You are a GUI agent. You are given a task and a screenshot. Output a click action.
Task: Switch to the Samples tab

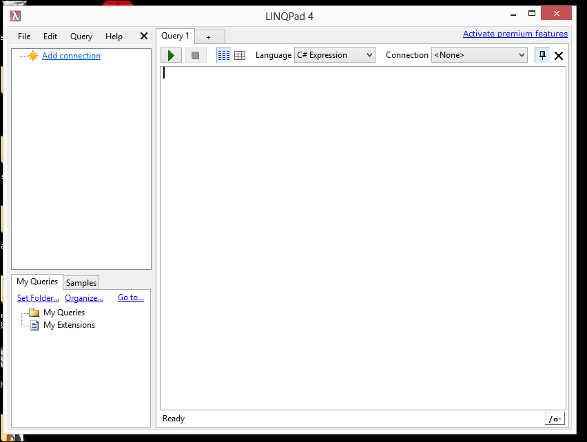[81, 283]
